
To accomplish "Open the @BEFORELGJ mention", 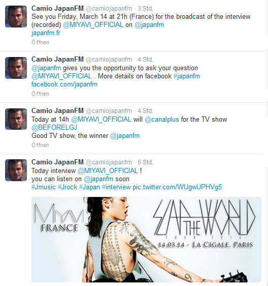I will (54, 127).
